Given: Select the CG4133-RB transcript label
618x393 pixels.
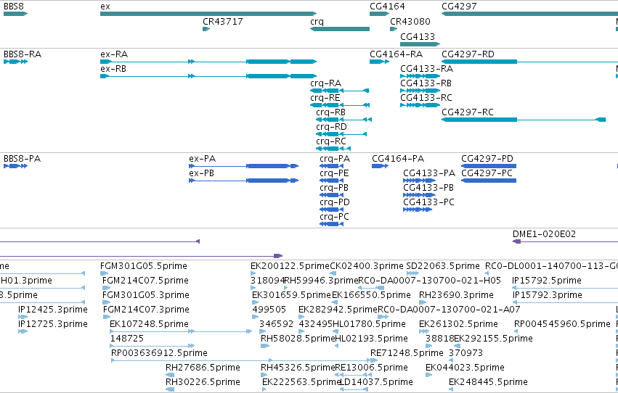Looking at the screenshot, I should [426, 83].
